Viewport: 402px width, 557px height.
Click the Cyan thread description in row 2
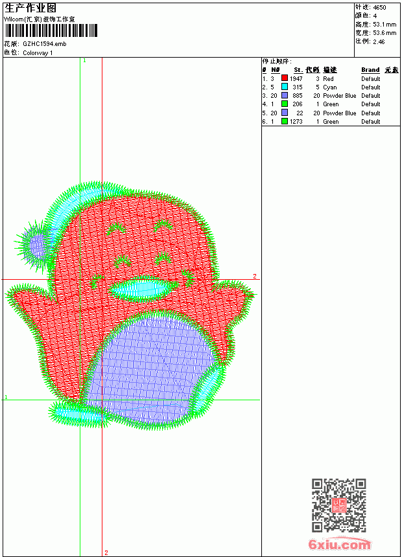coord(330,87)
